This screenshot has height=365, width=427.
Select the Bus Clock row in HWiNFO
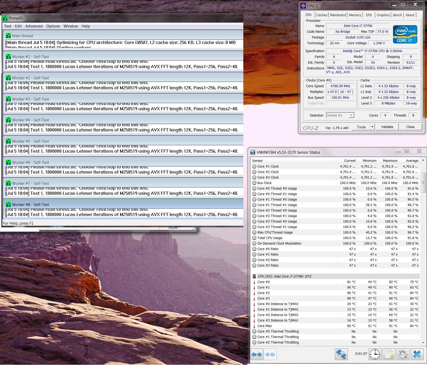pos(335,183)
